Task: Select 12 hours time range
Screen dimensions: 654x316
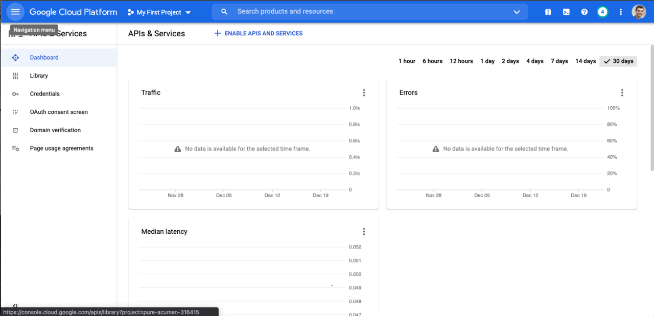Action: (461, 61)
